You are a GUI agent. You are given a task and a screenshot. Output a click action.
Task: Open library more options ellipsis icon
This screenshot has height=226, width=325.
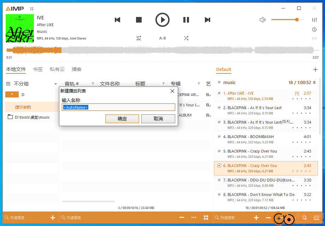194,218
